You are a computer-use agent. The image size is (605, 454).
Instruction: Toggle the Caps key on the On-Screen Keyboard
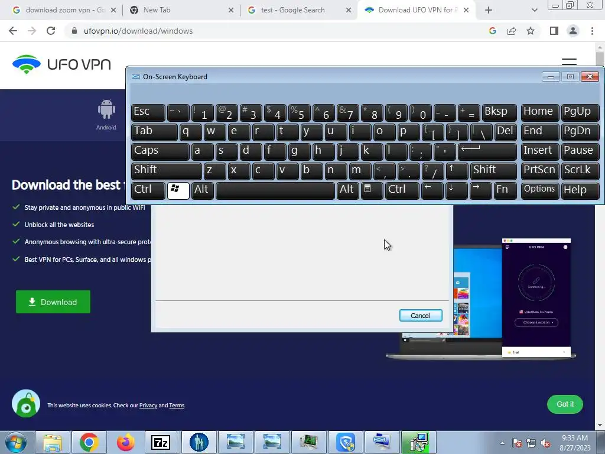(x=160, y=152)
